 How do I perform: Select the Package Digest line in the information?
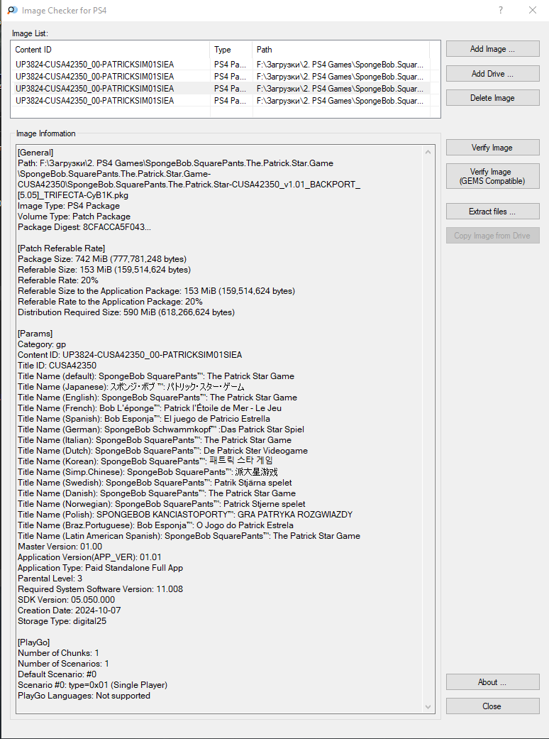84,227
